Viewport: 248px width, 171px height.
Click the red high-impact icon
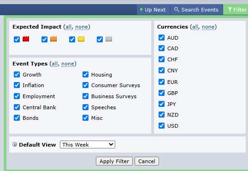pyautogui.click(x=26, y=39)
